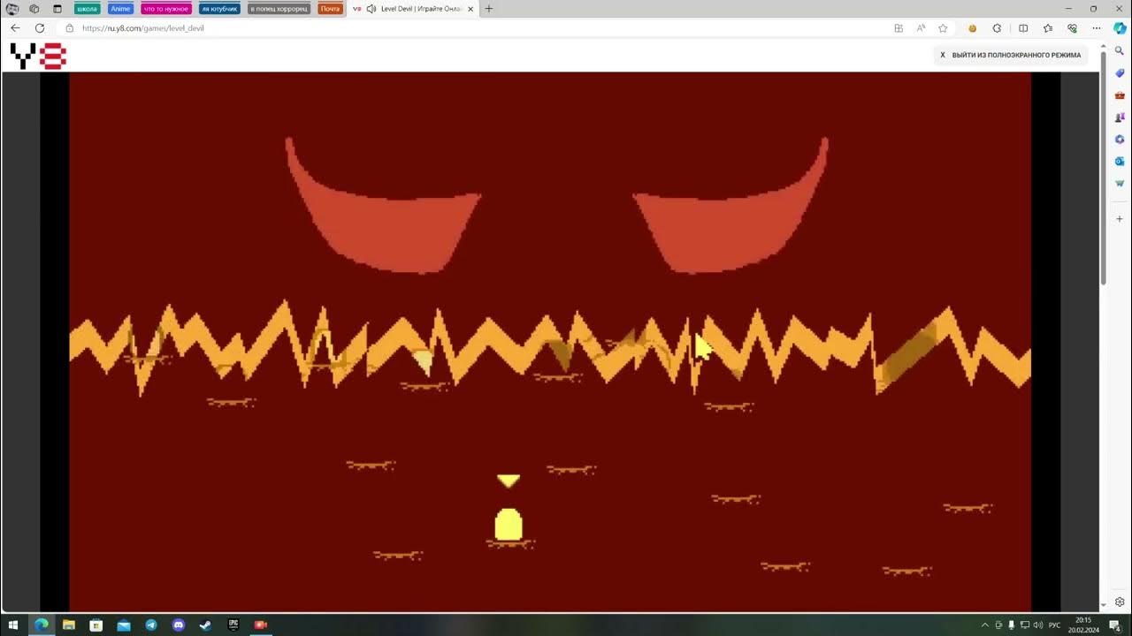Viewport: 1132px width, 636px height.
Task: Open the vertical tabs actions icon
Action: (x=57, y=9)
